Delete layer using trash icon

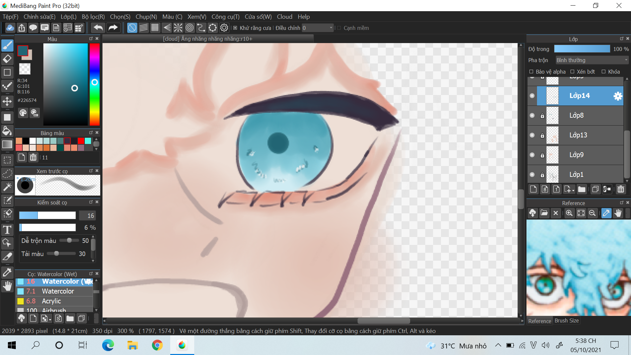point(620,189)
